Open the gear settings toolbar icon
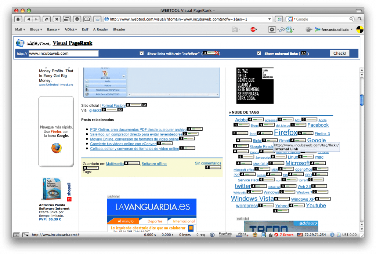Image resolution: width=376 pixels, height=254 pixels. coord(272,29)
